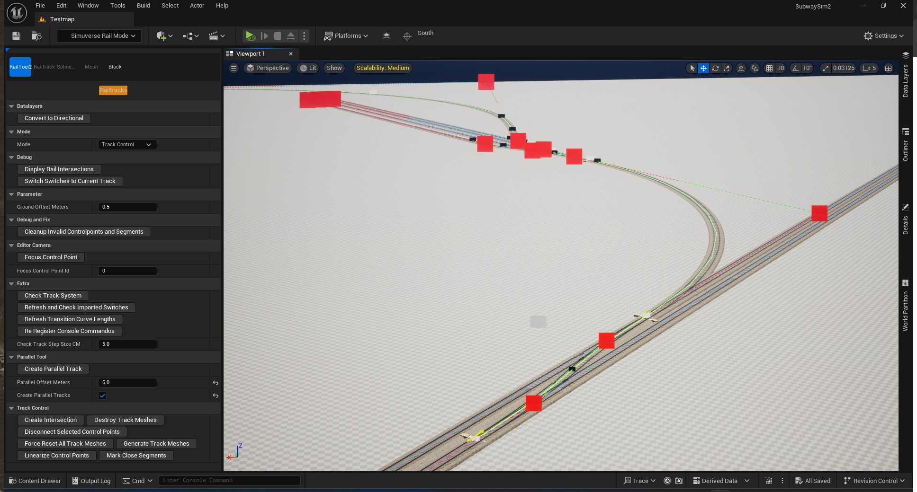This screenshot has width=917, height=492.
Task: Select the rotate transform gizmo tool
Action: click(x=715, y=68)
